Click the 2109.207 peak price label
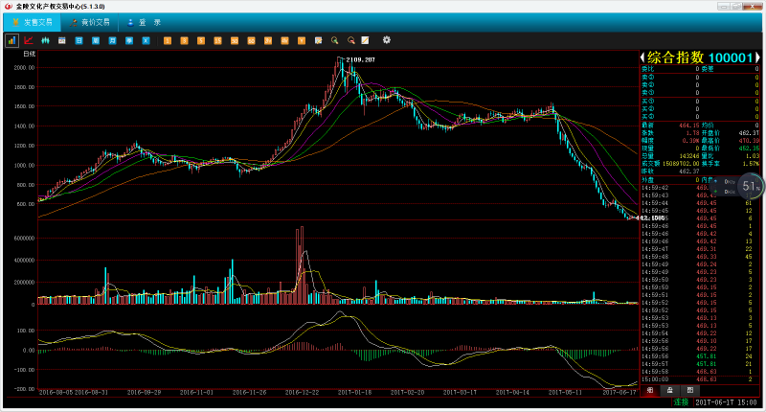The width and height of the screenshot is (766, 412). [x=361, y=59]
